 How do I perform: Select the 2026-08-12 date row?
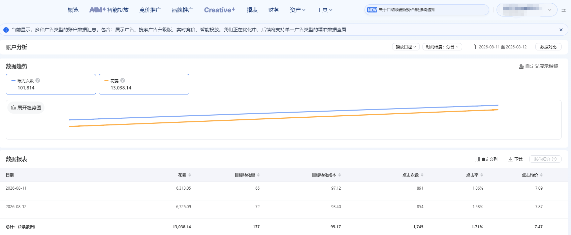coord(284,209)
